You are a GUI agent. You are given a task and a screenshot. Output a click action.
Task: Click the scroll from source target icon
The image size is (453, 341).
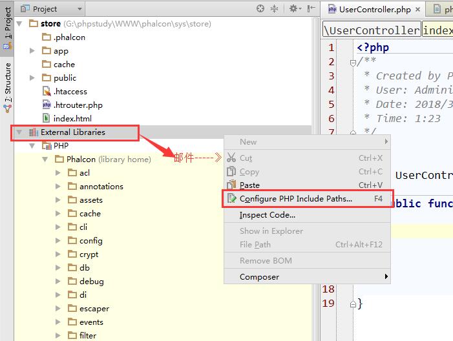click(260, 8)
